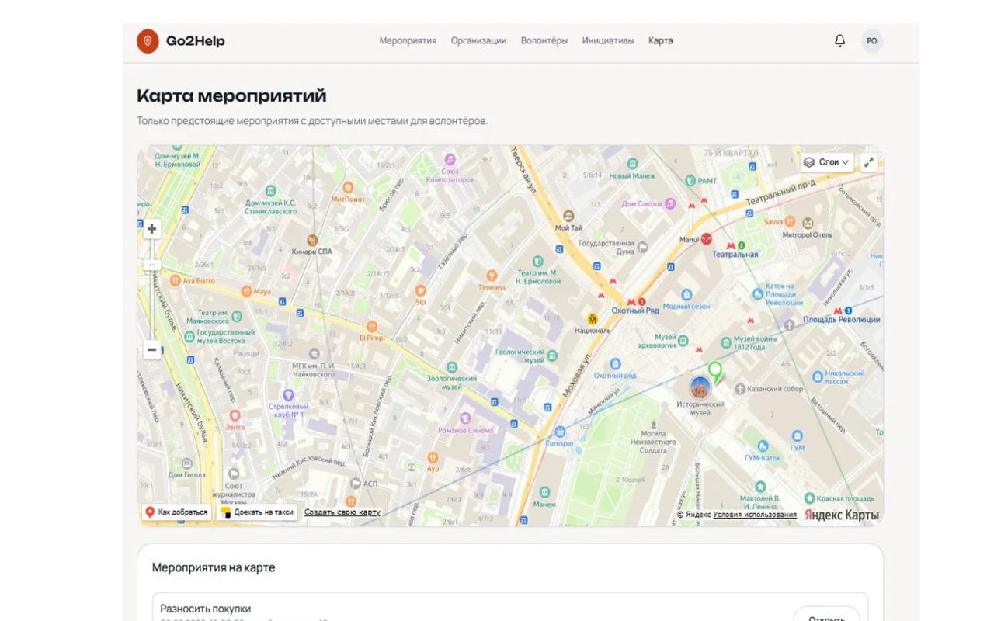The width and height of the screenshot is (994, 621).
Task: Click the Националь hotel marker
Action: [x=593, y=319]
